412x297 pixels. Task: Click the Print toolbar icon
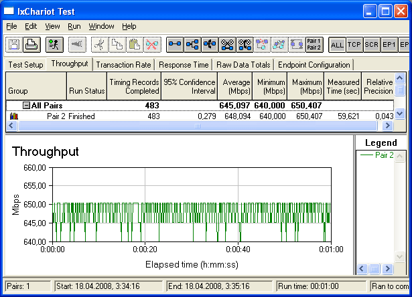point(31,45)
